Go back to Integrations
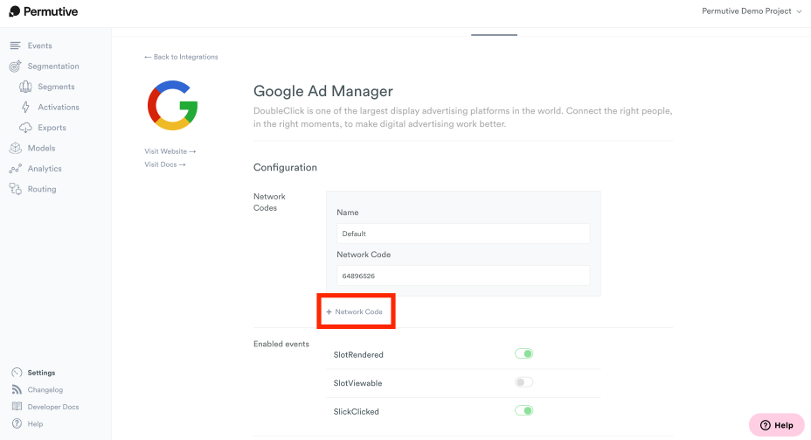 tap(181, 57)
